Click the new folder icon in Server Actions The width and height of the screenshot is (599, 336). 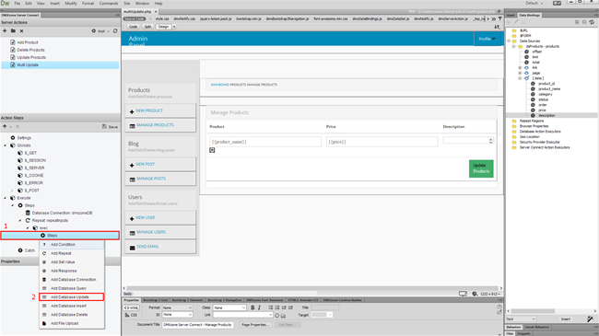pos(13,31)
